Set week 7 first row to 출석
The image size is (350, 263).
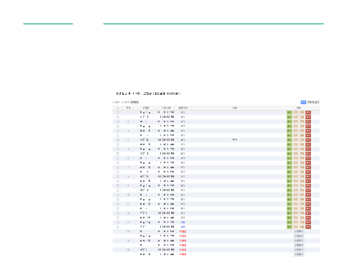click(289, 168)
